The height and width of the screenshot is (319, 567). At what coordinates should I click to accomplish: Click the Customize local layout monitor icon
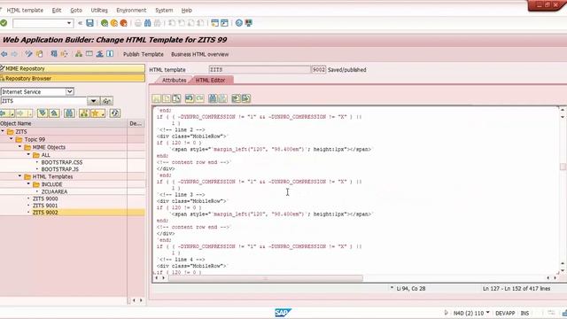[x=249, y=23]
